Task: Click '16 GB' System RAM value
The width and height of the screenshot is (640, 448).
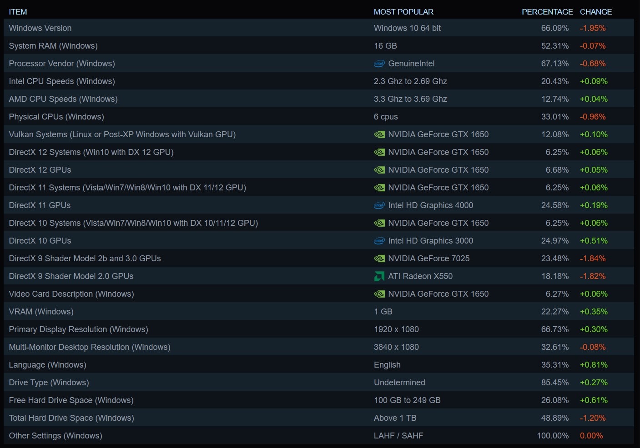Action: (x=385, y=46)
